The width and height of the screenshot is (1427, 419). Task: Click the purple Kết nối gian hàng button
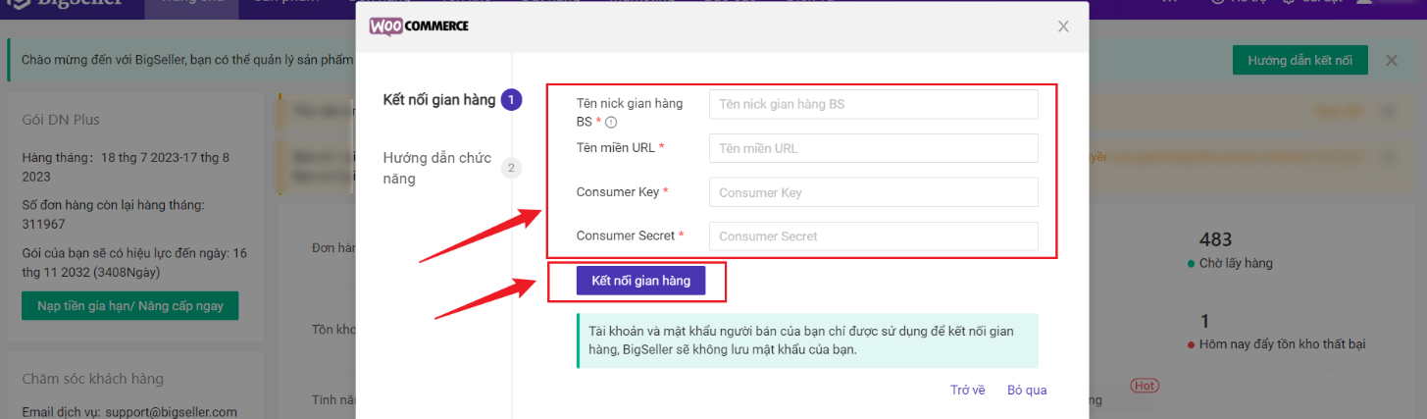coord(641,281)
